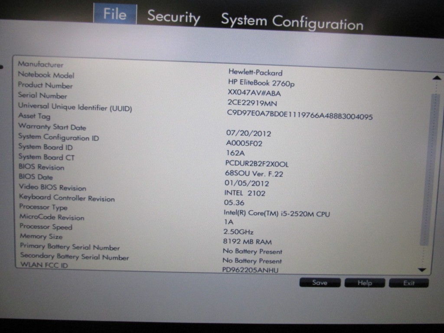
Task: Click the 2.50GHz processor speed
Action: tap(238, 232)
